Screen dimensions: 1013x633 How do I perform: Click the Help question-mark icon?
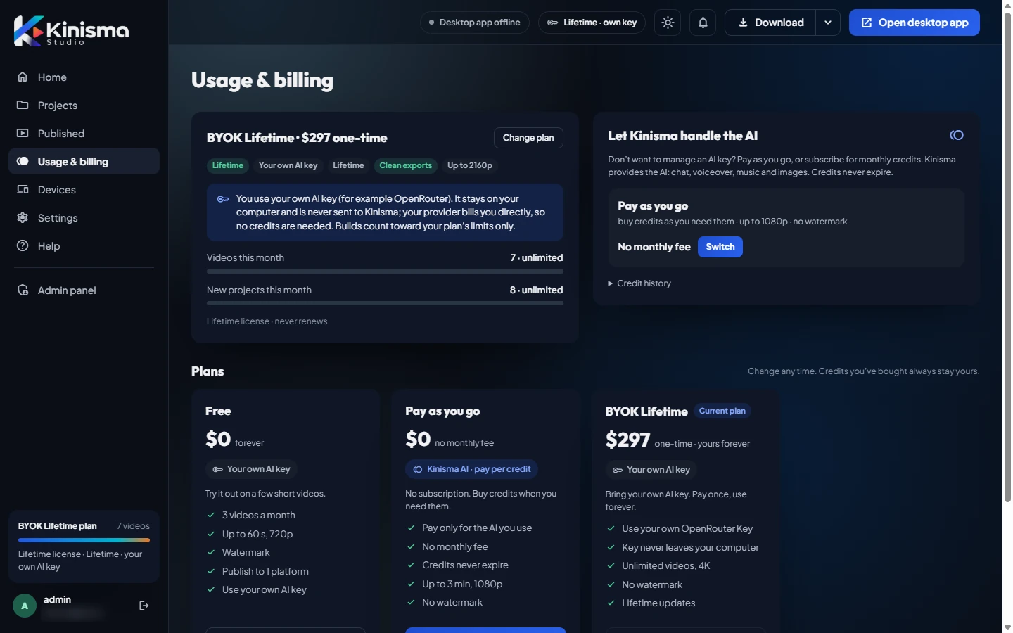(23, 246)
